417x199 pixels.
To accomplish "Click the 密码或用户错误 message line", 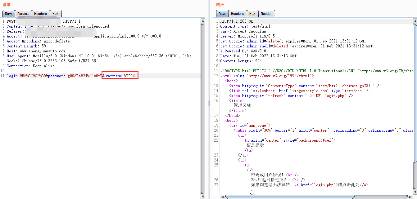I will coord(275,175).
